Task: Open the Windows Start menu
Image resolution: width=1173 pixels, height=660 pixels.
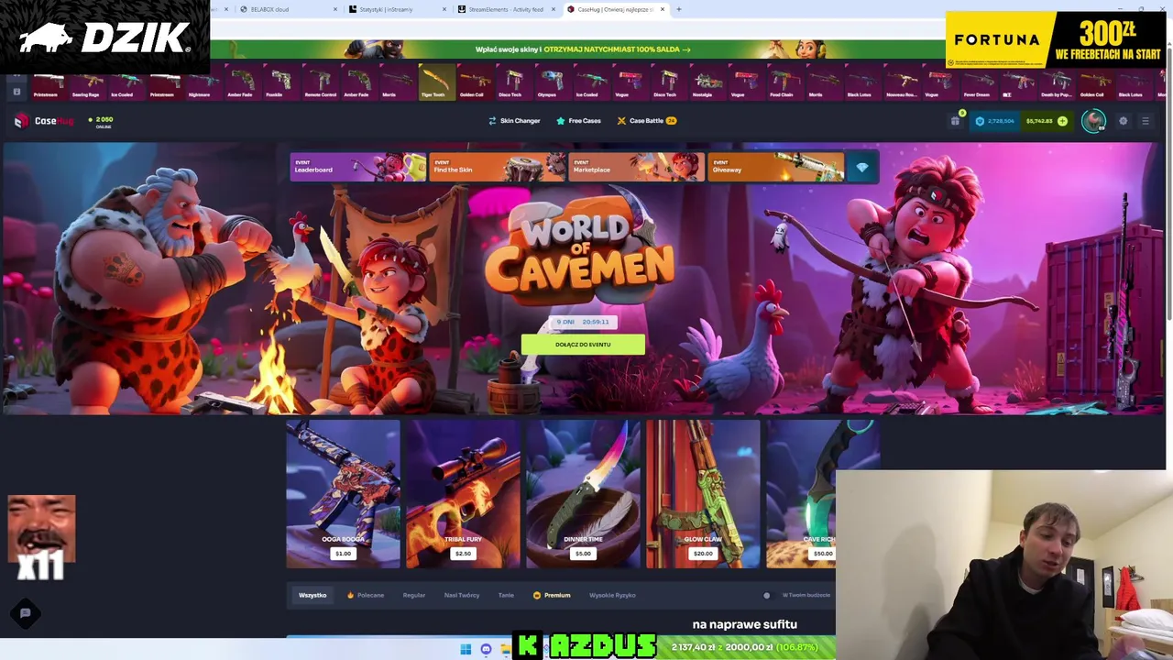Action: coord(466,649)
